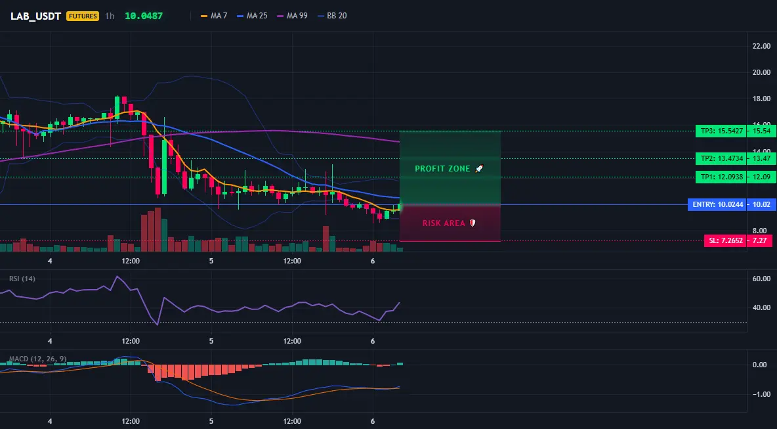Click the current price 10.0487
This screenshot has width=777, height=429.
tap(144, 16)
